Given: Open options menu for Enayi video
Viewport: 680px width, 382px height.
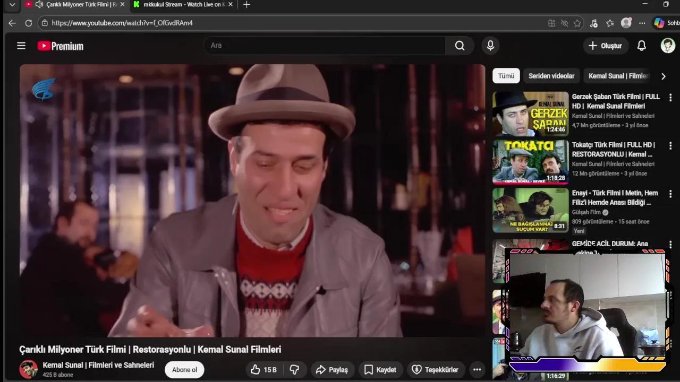Looking at the screenshot, I should point(670,194).
